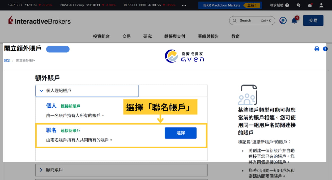Open the user profile icon
The image size is (332, 180).
pyautogui.click(x=321, y=5)
